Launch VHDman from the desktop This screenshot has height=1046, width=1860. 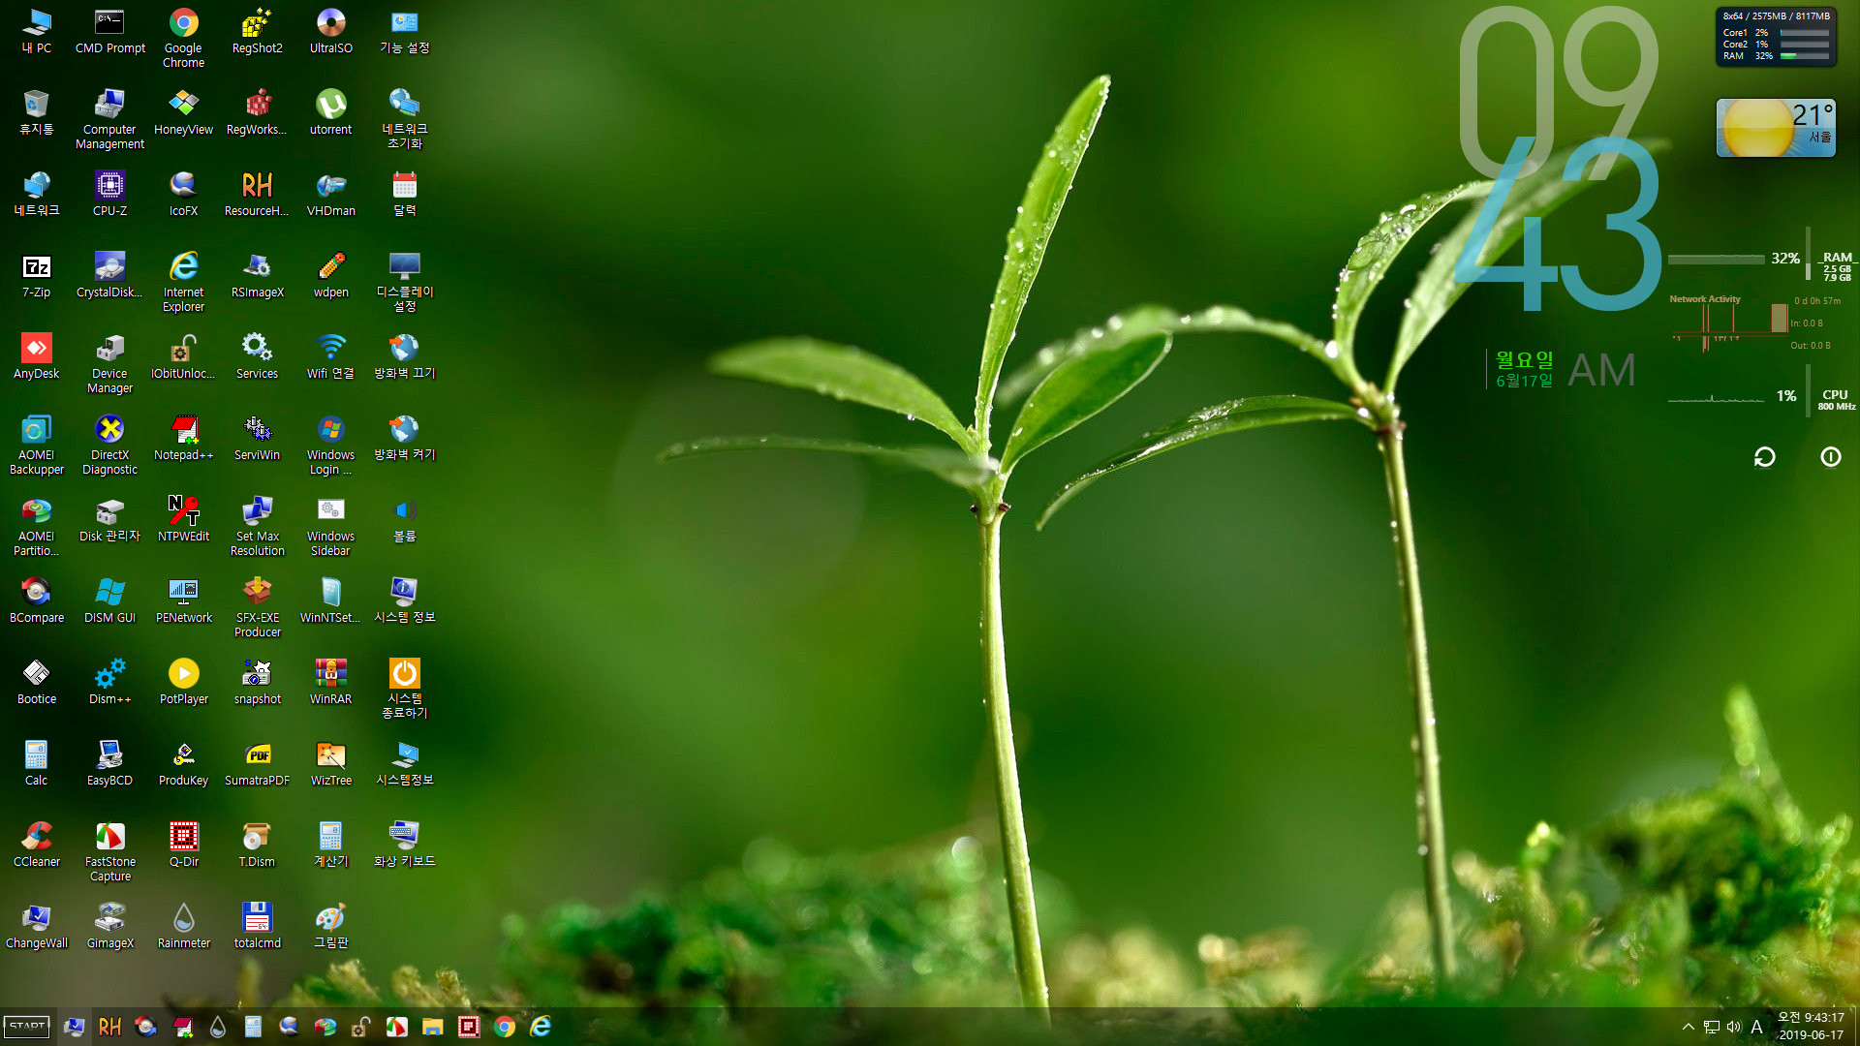[x=330, y=194]
